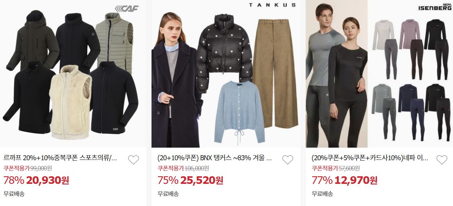Toggle wishlist heart for 르까프 product
Viewport: 453px width, 206px height.
point(134,159)
